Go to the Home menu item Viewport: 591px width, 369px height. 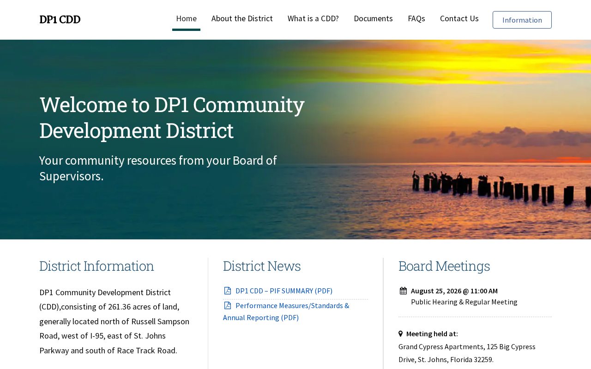pyautogui.click(x=186, y=18)
